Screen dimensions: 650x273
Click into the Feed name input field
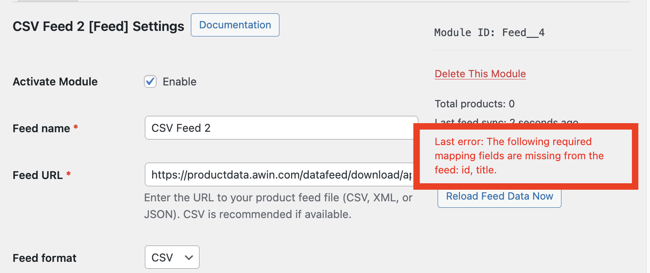[x=281, y=128]
